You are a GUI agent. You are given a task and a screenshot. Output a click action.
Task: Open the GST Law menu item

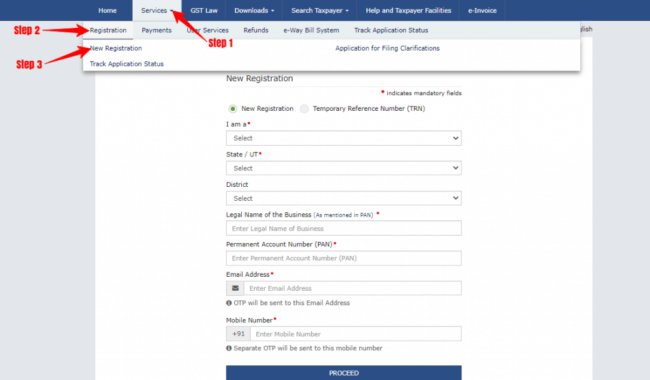point(204,10)
